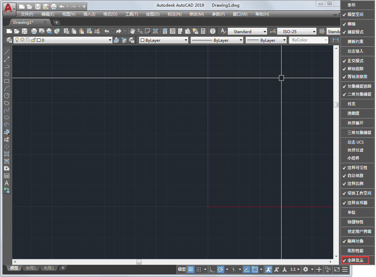Image resolution: width=376 pixels, height=277 pixels.
Task: Click the Plot (print) icon
Action: (34, 31)
